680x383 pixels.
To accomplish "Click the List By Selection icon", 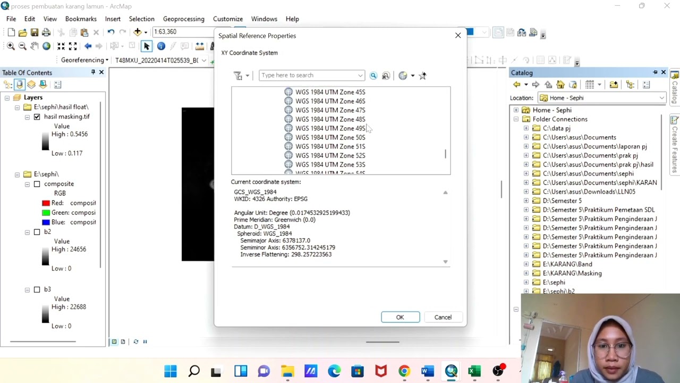I will (x=43, y=85).
